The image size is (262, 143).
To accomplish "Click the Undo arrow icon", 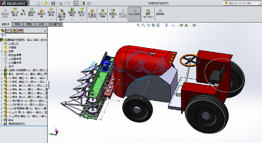I will click(68, 3).
